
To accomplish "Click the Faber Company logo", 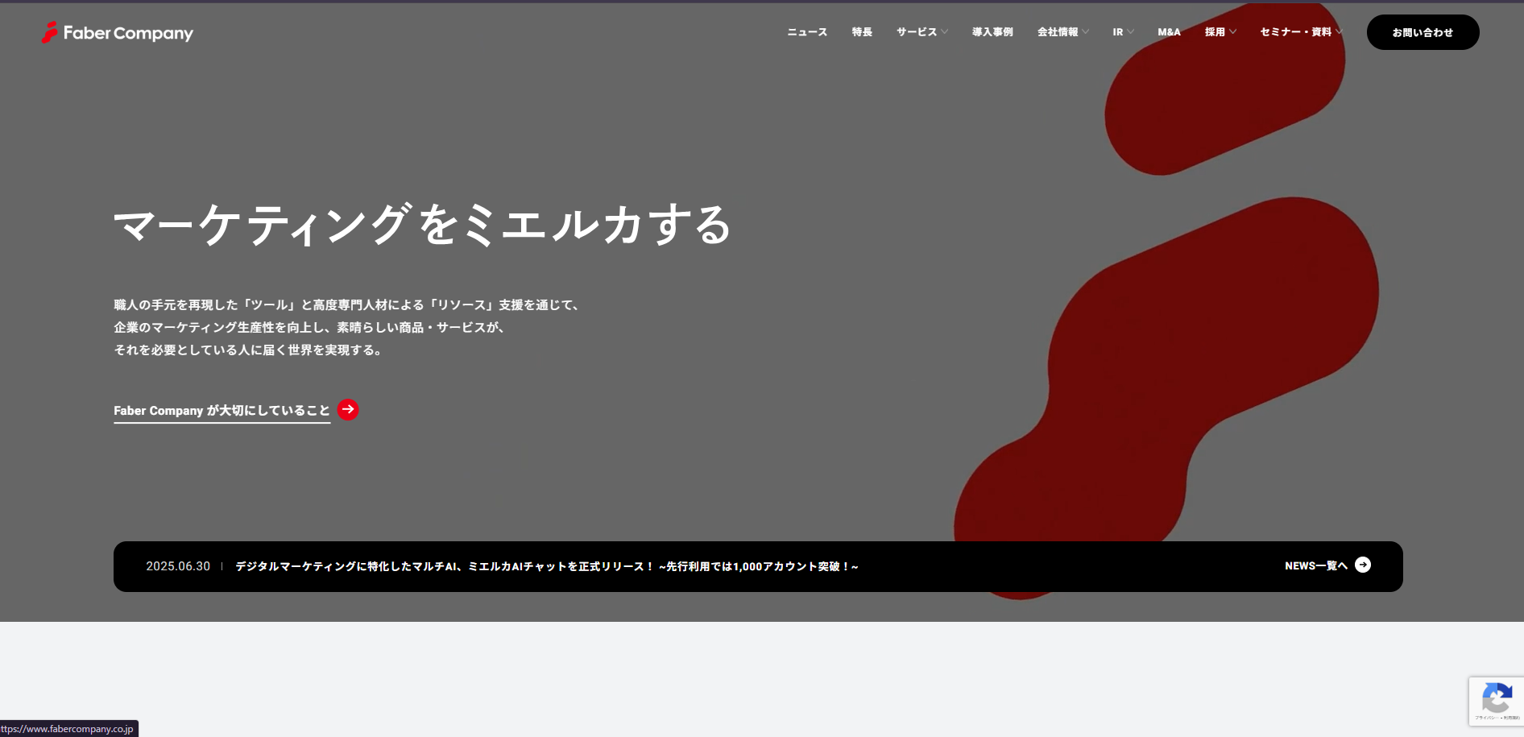I will [x=118, y=33].
